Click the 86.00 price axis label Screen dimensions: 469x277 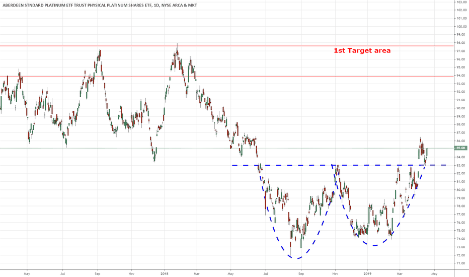[460, 141]
